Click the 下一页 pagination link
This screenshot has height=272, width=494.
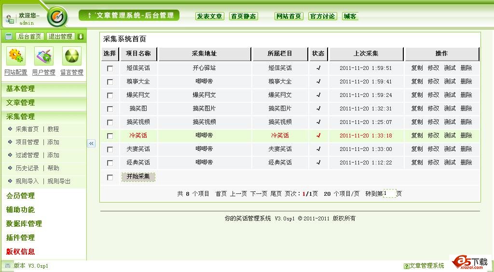pos(259,194)
